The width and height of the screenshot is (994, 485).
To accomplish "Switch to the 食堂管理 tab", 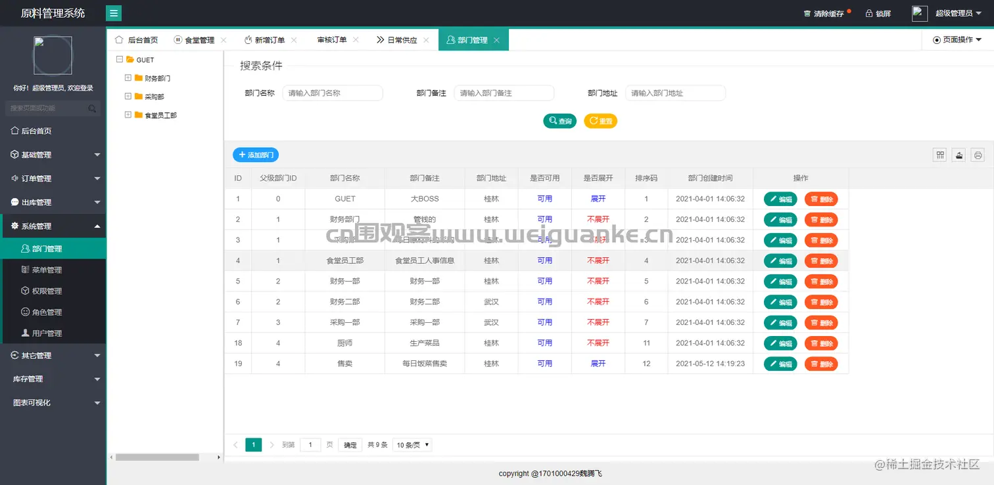I will (195, 40).
